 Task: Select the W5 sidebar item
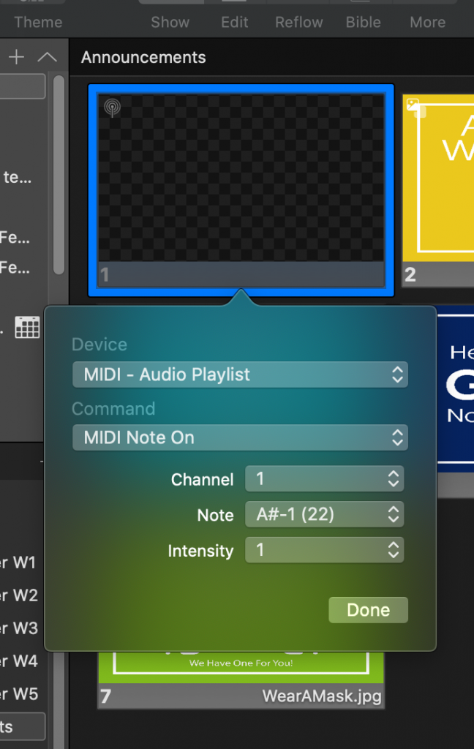point(19,694)
